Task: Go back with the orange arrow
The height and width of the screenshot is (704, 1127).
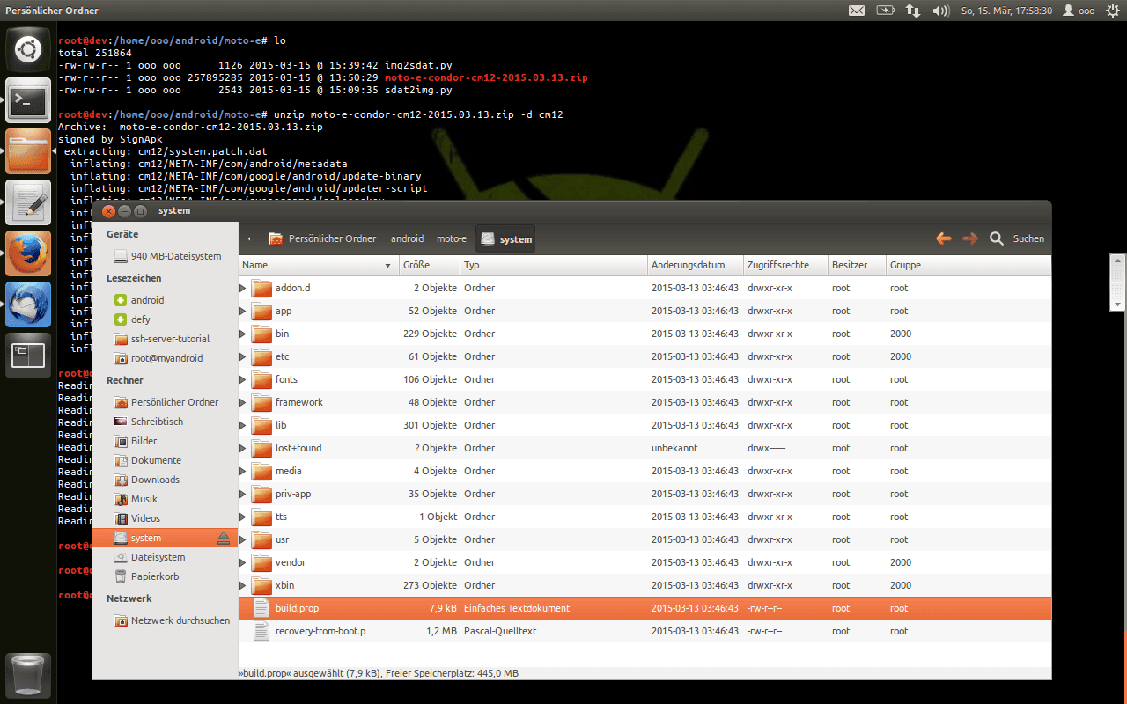Action: [x=944, y=238]
